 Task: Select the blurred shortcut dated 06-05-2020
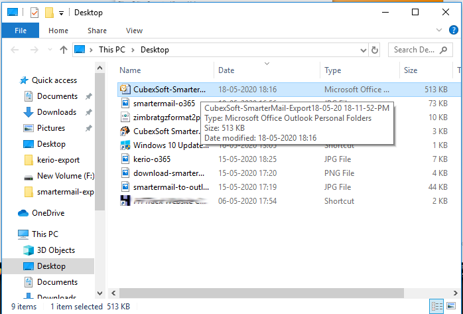click(165, 201)
